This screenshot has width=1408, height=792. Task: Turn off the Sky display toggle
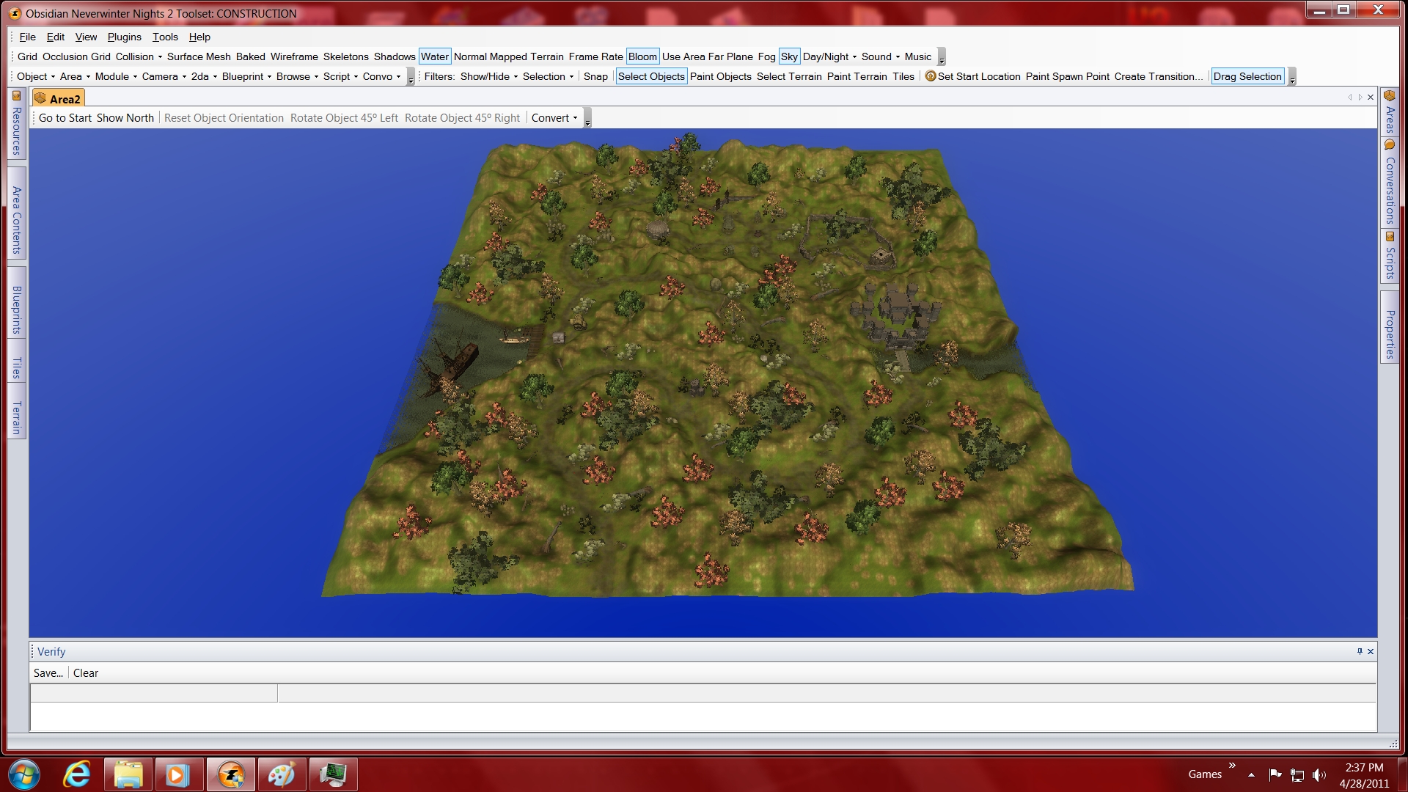[x=789, y=56]
